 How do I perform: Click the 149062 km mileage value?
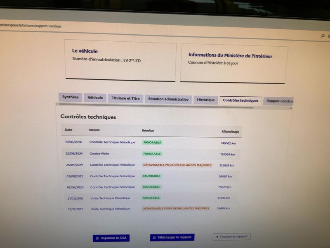[229, 143]
